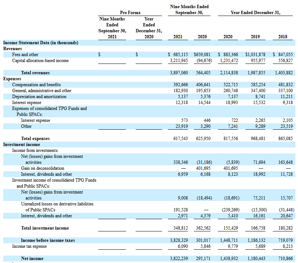Click the value 685,115 under 2021

tap(181, 55)
